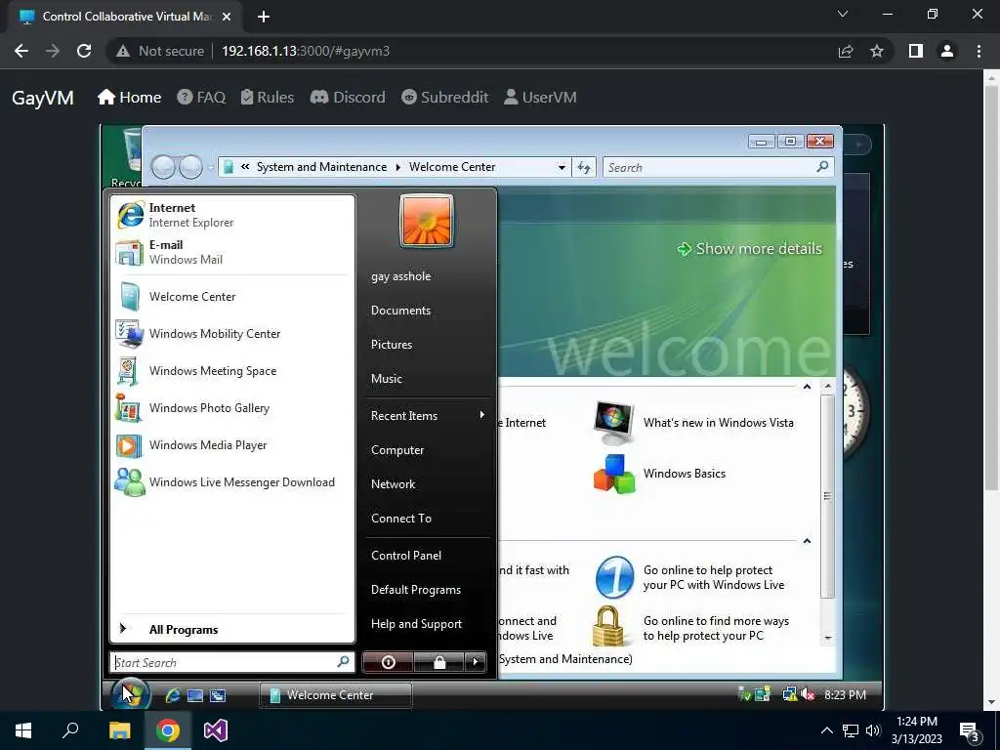Click the user account flower picture

[x=427, y=221]
